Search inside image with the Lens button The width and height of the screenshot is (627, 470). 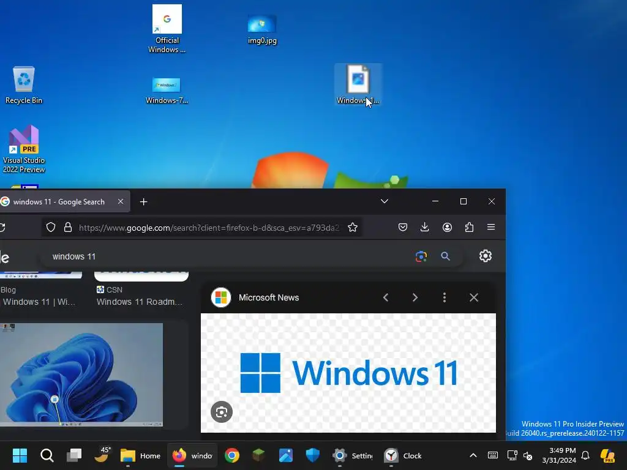[x=222, y=412]
